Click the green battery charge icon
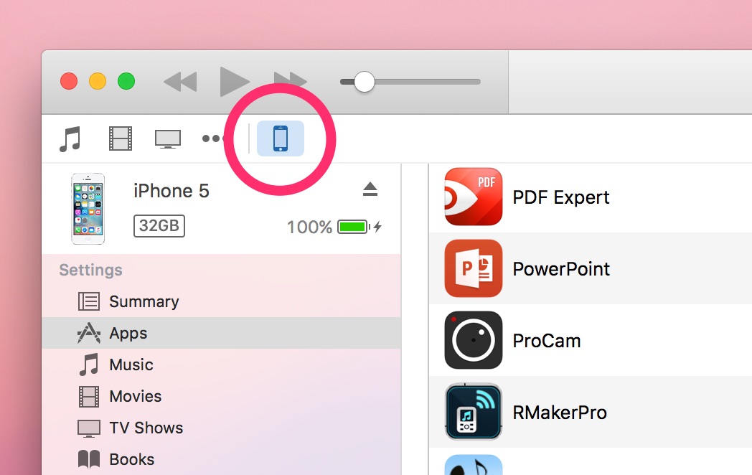This screenshot has height=475, width=752. coord(354,227)
